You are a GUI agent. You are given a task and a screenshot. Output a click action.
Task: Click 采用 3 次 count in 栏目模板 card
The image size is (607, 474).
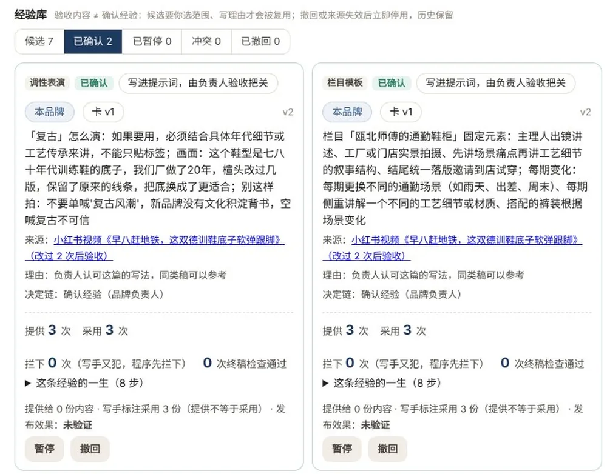pos(403,330)
